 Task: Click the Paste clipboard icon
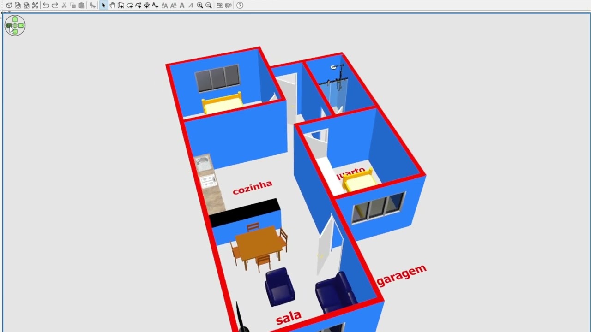click(82, 6)
